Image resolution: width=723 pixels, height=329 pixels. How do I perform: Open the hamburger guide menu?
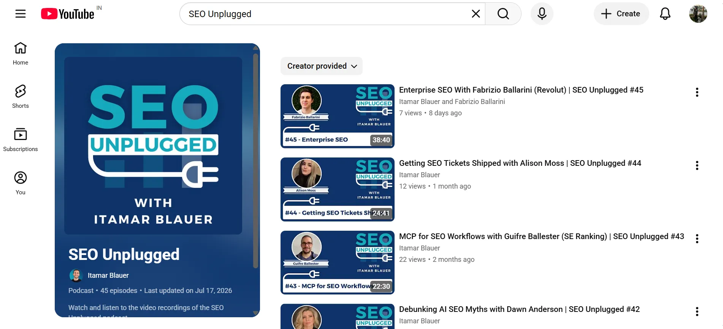pyautogui.click(x=21, y=14)
